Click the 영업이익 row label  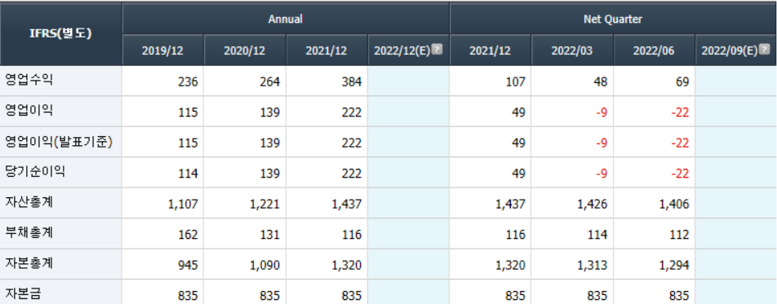pyautogui.click(x=29, y=111)
